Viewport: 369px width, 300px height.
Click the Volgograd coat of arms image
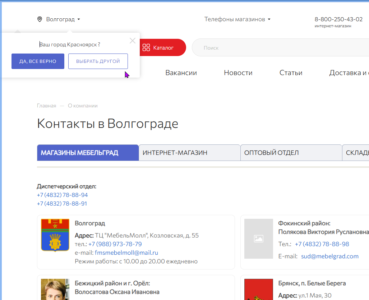[55, 235]
